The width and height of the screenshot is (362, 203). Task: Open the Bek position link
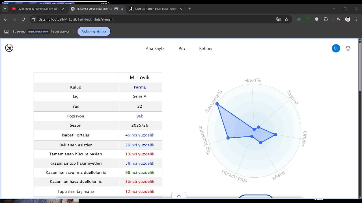pos(140,116)
